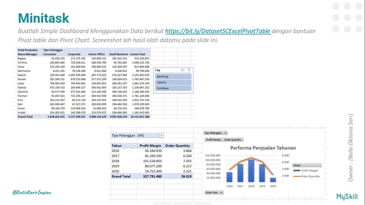Select year row 2019 in Tahun table
This screenshot has width=365, height=205.
(152, 166)
